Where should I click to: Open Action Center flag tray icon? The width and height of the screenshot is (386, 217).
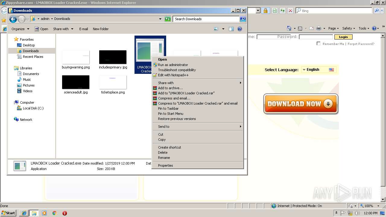(343, 213)
